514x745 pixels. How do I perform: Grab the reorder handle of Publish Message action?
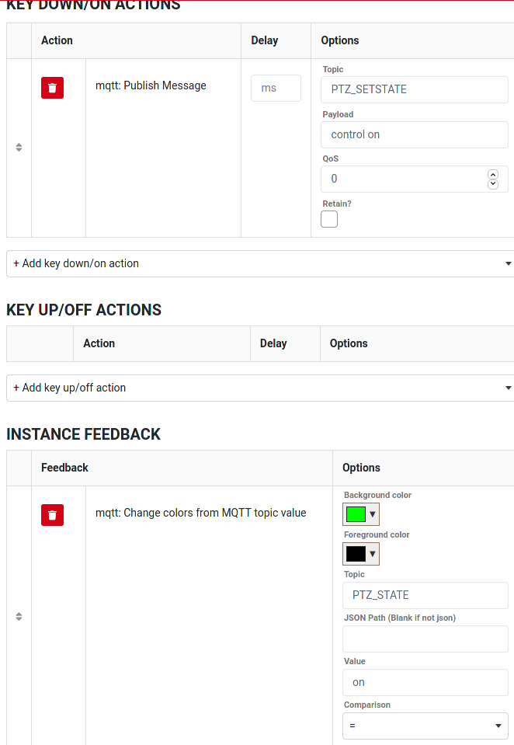pos(19,148)
